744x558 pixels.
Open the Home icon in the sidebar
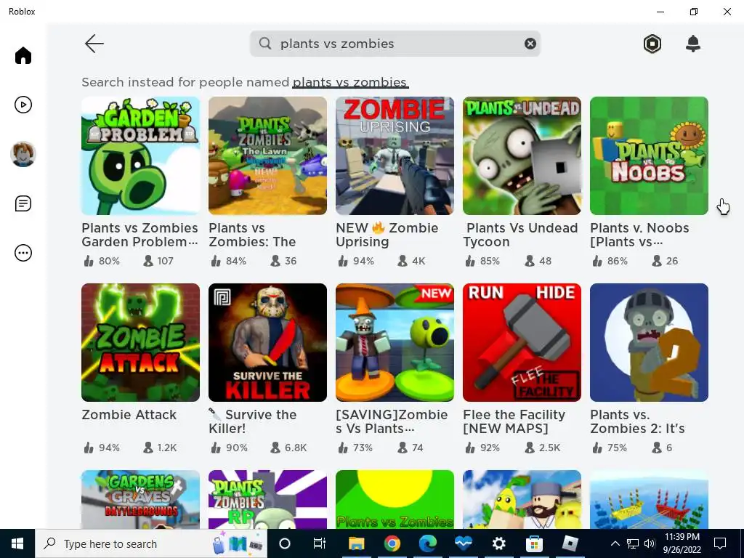(x=23, y=55)
